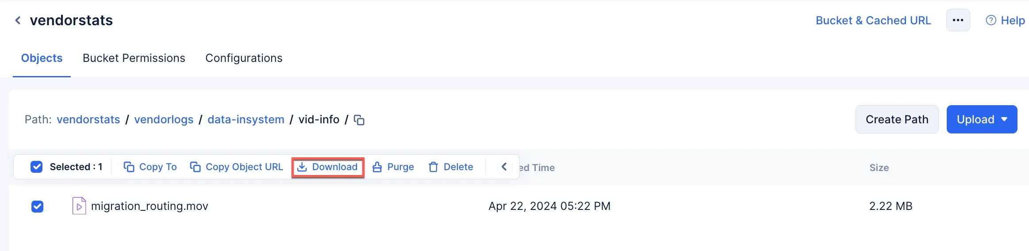1029x251 pixels.
Task: Download the selected object
Action: pyautogui.click(x=328, y=167)
